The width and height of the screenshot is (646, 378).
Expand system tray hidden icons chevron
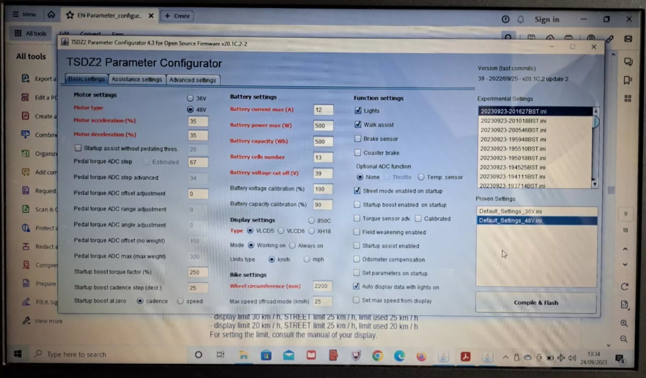click(x=505, y=357)
